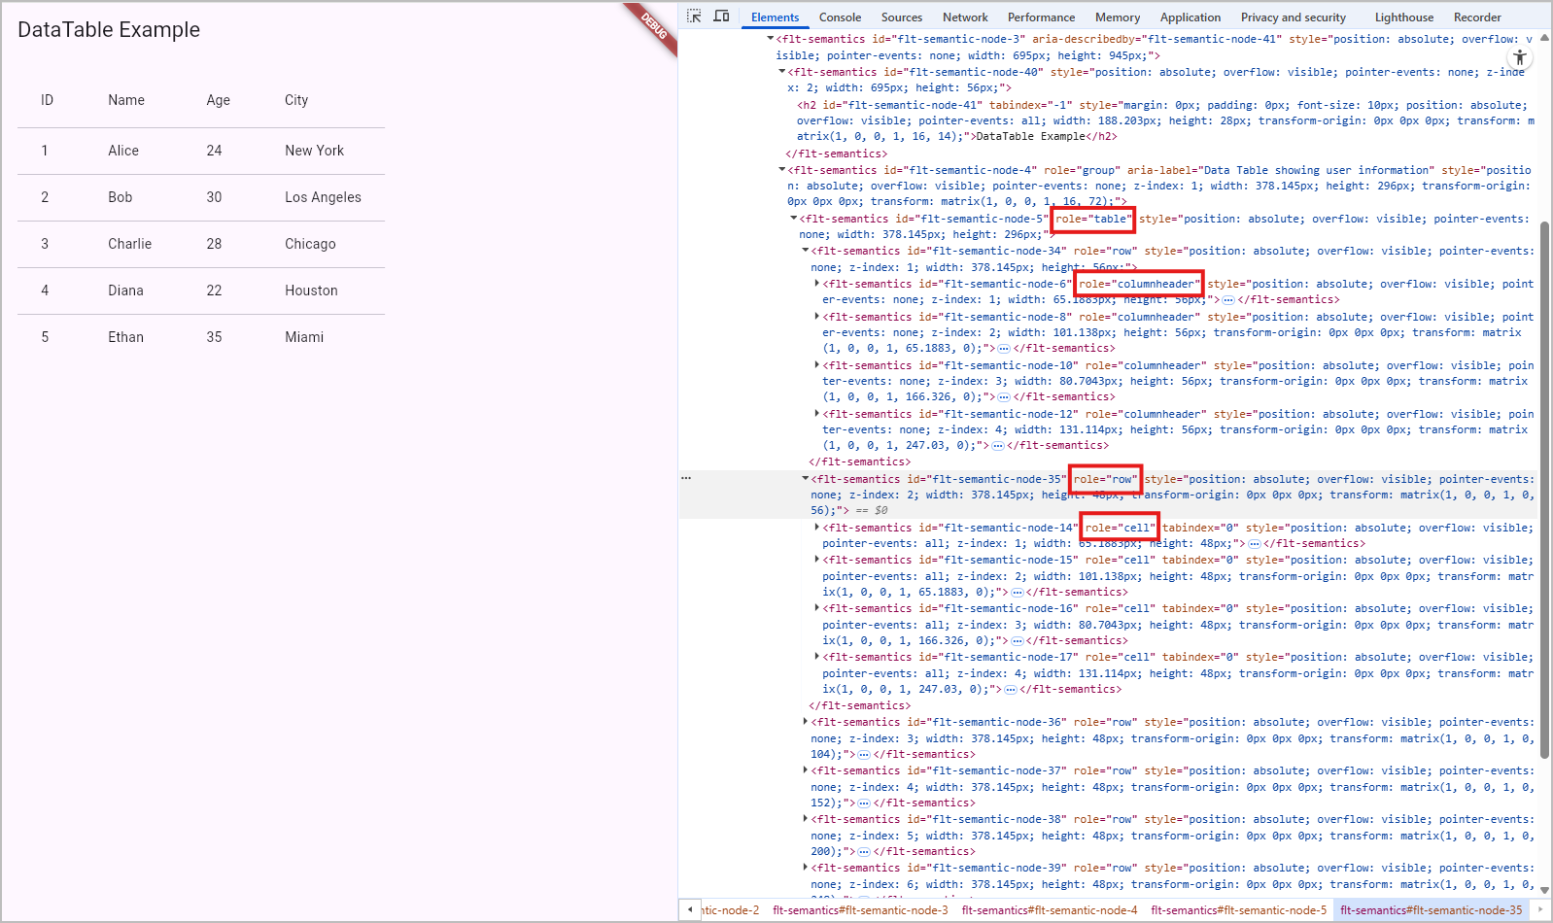The height and width of the screenshot is (923, 1553).
Task: Expand the flt-semantic-node-38 row
Action: pos(806,819)
